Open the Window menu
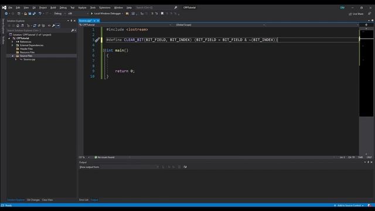This screenshot has width=375, height=211. 118,8
